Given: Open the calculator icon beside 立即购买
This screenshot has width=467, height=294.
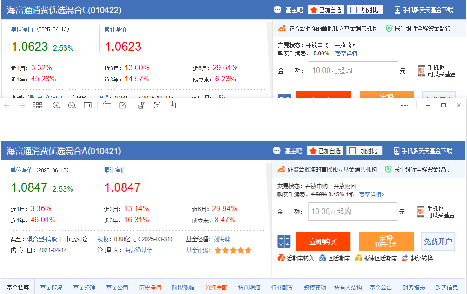Looking at the screenshot, I should point(284,241).
